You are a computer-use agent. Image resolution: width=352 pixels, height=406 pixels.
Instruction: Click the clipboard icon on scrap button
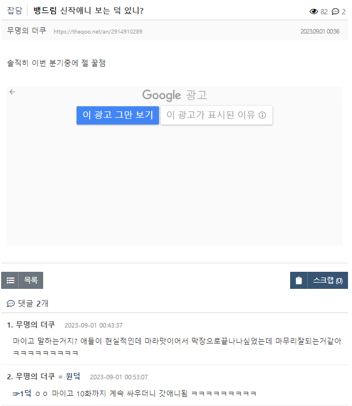coord(299,280)
